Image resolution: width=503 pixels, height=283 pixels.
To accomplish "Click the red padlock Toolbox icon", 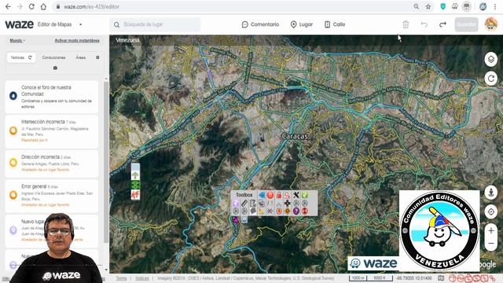I will point(279,195).
